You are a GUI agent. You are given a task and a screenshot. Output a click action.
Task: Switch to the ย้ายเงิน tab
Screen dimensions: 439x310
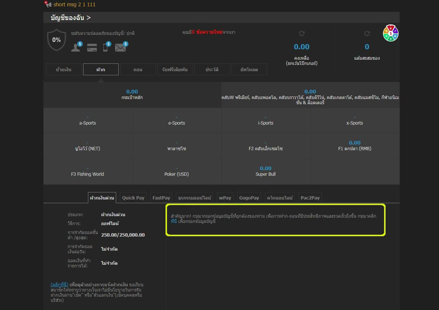click(x=64, y=69)
